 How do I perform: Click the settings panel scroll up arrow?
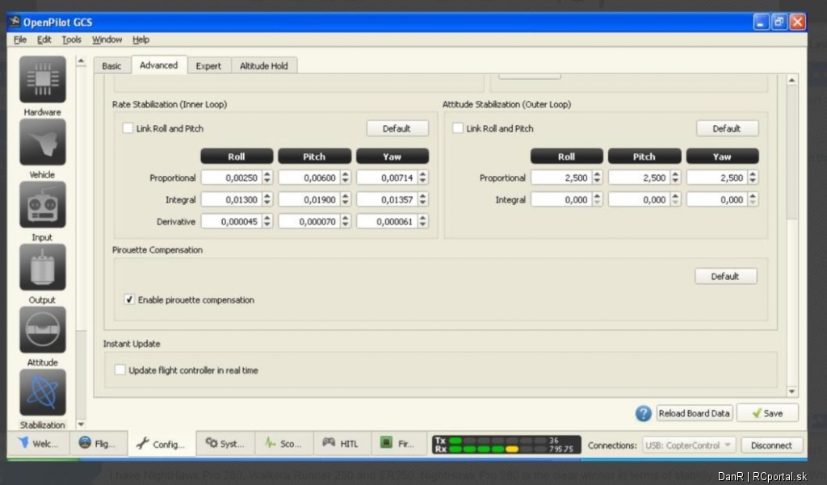(x=791, y=80)
